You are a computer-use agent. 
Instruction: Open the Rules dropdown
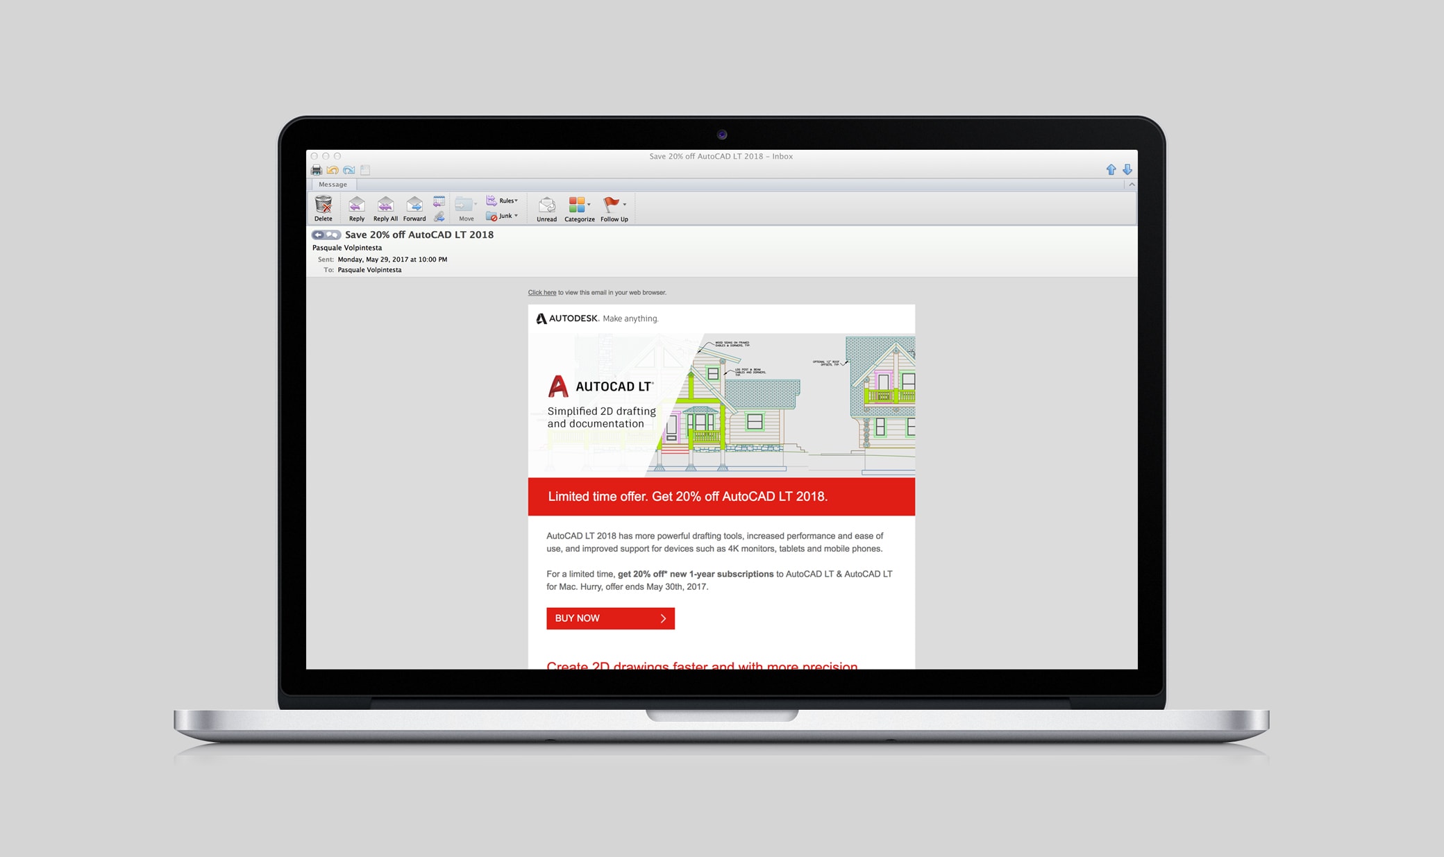(503, 201)
